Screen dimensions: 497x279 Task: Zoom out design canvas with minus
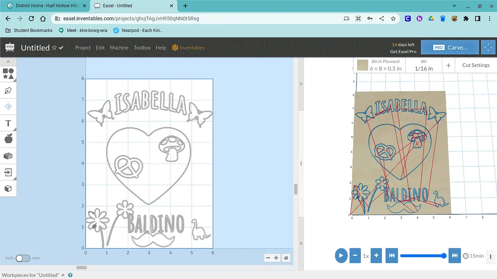[x=268, y=258]
